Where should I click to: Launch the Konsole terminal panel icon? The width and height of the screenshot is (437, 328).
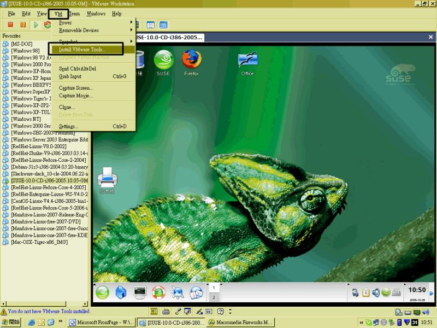[140, 292]
